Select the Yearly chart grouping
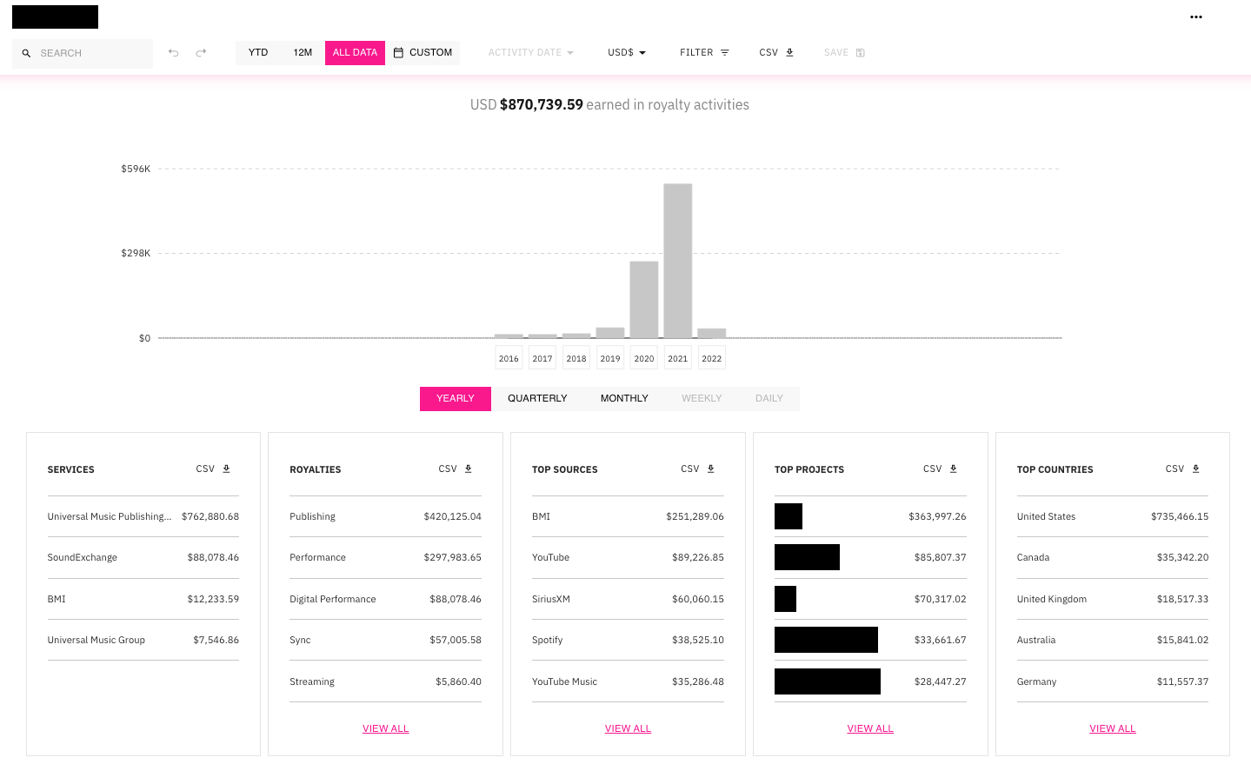This screenshot has height=771, width=1251. point(455,399)
